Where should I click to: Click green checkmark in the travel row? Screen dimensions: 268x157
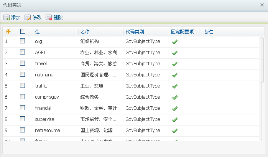click(175, 64)
